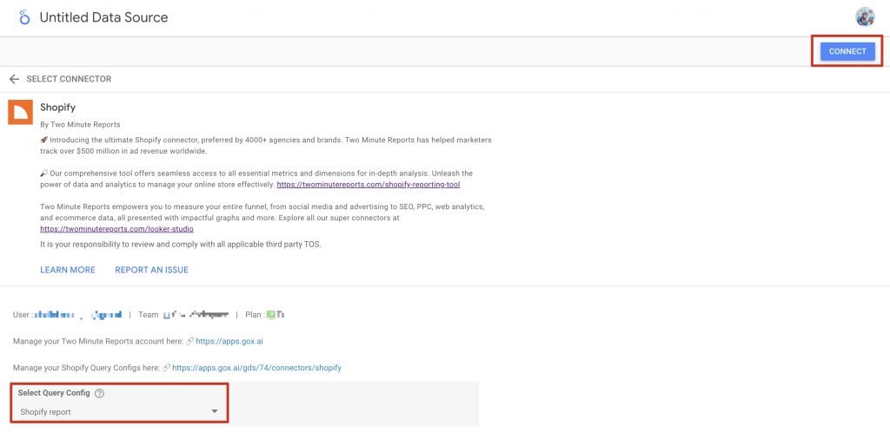Click the Shopify connector heading
This screenshot has height=432, width=890.
pyautogui.click(x=57, y=108)
